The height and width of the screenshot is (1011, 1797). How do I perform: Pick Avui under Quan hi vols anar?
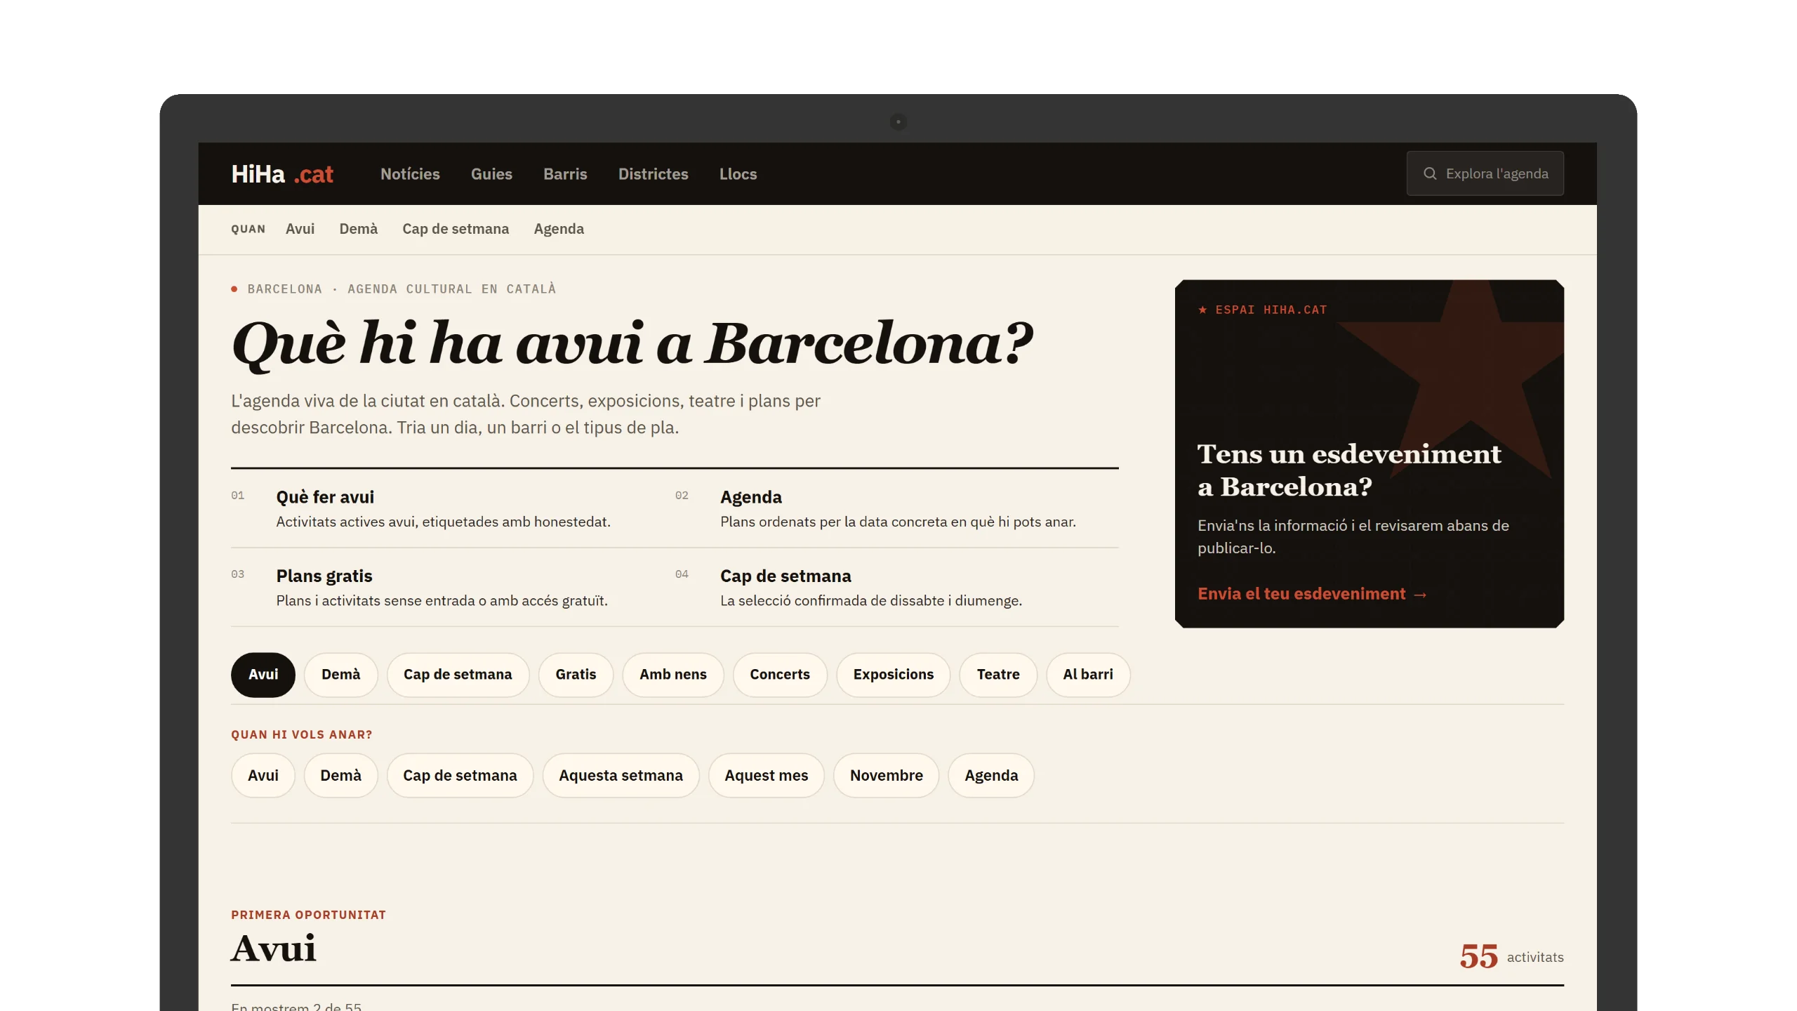pos(263,776)
